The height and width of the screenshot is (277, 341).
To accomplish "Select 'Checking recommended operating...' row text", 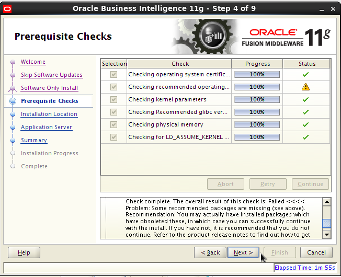I will coord(179,87).
